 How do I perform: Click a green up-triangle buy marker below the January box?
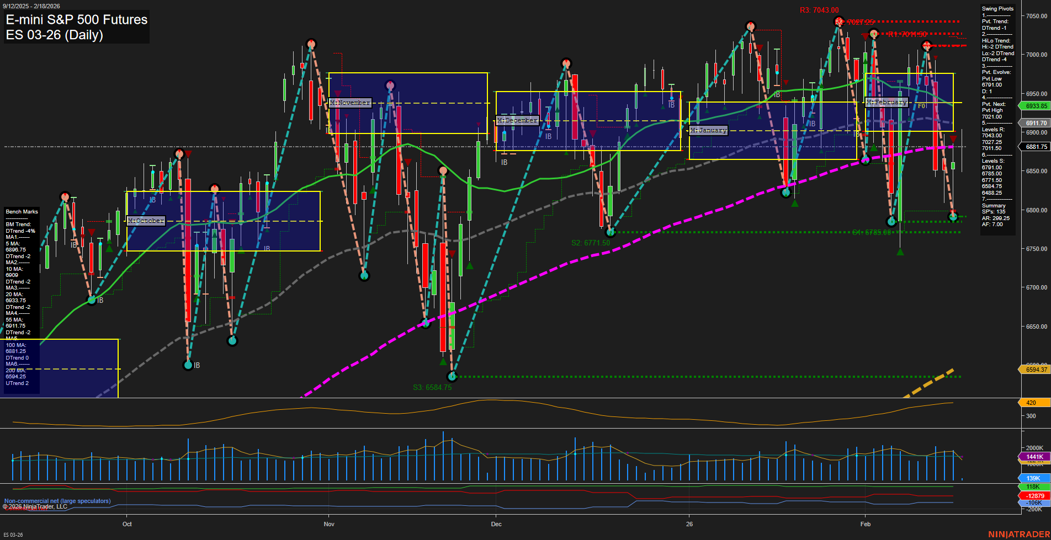(x=794, y=204)
